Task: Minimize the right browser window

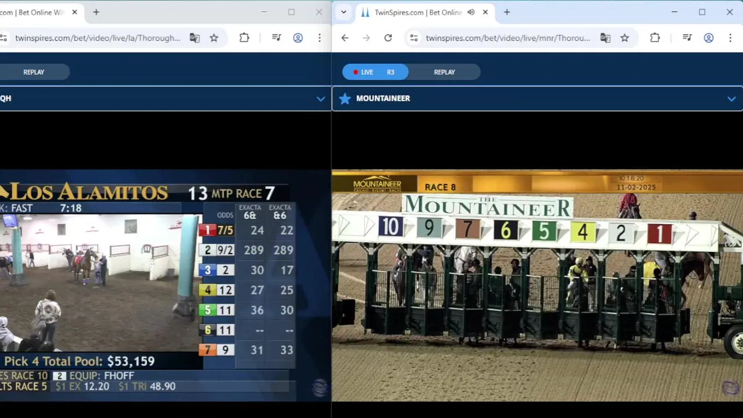Action: (674, 12)
